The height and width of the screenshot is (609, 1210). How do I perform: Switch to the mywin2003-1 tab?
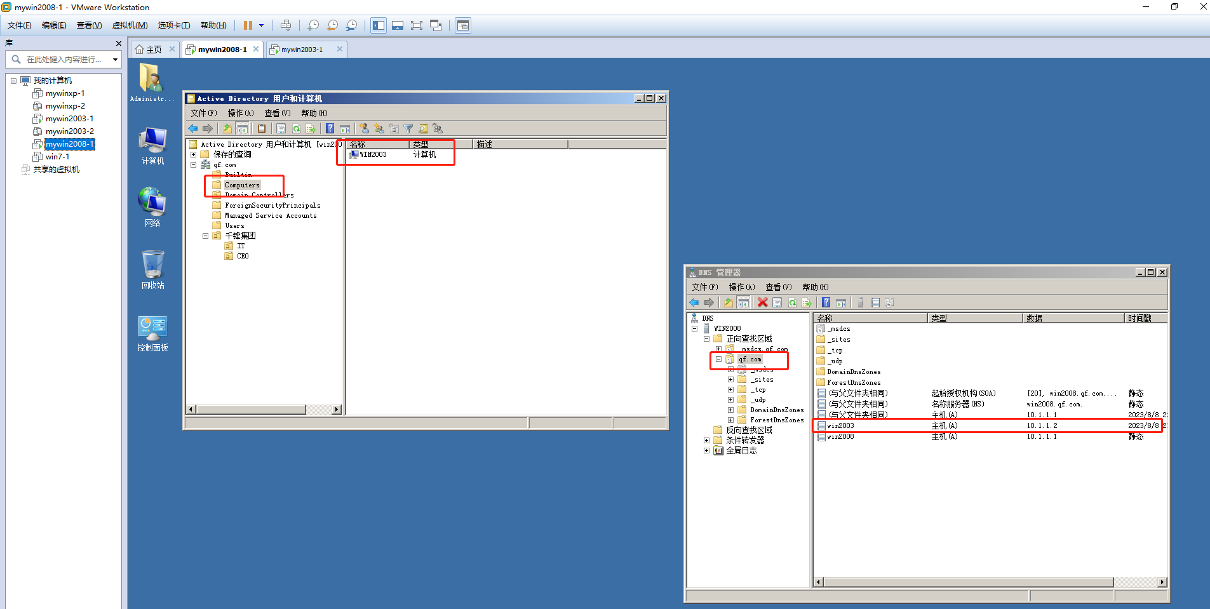(x=302, y=50)
